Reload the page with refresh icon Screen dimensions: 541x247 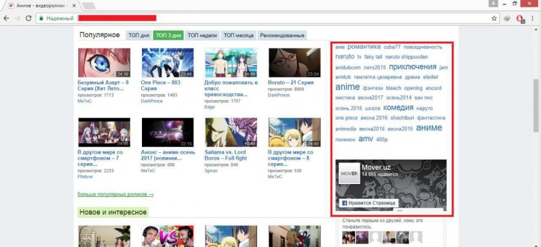pyautogui.click(x=28, y=18)
